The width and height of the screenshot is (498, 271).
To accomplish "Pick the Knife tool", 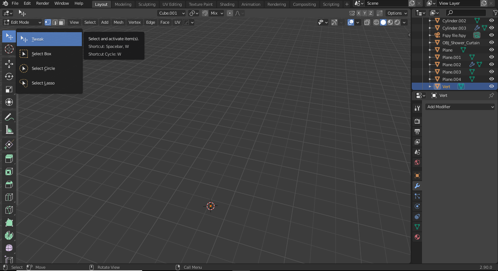I will (x=9, y=210).
